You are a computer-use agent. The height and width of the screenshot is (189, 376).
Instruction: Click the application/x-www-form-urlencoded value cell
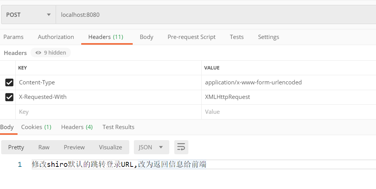[289, 82]
